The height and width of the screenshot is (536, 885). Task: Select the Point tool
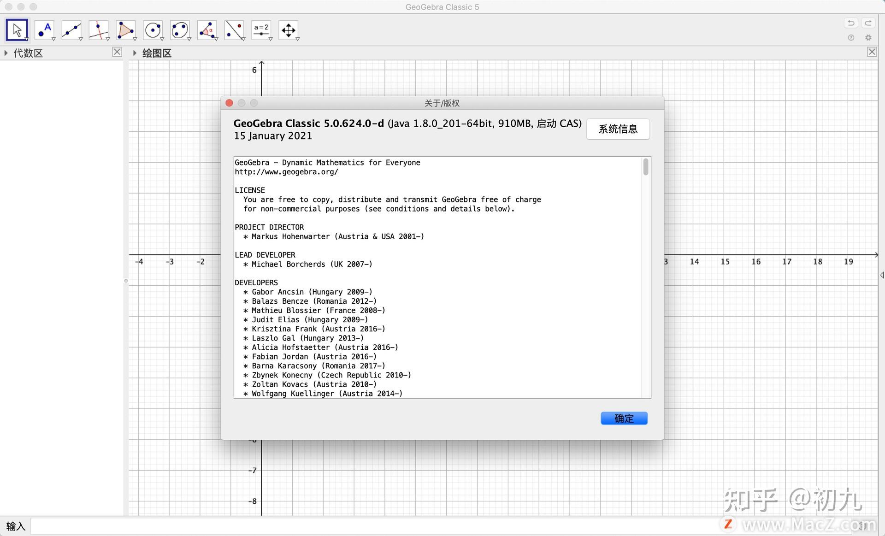[x=44, y=30]
